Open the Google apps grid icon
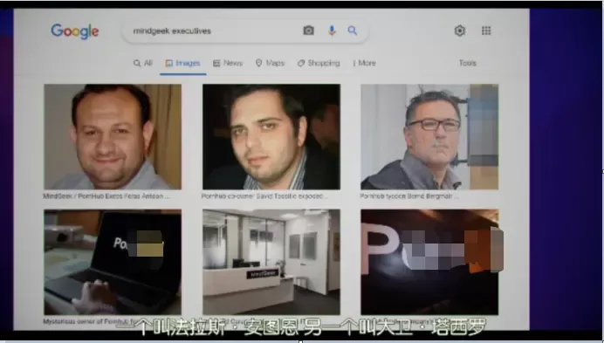Screen dimensions: 604x343 click(486, 31)
